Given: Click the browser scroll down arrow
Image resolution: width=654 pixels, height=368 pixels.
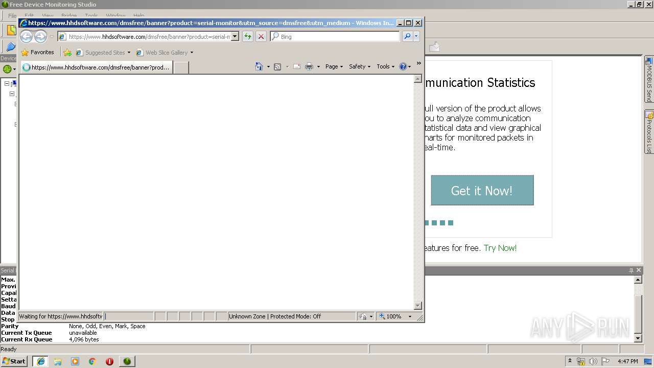Looking at the screenshot, I should click(x=417, y=306).
